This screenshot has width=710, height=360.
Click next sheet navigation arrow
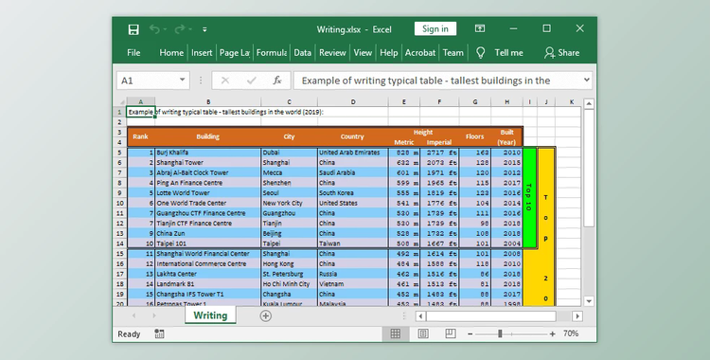point(154,315)
